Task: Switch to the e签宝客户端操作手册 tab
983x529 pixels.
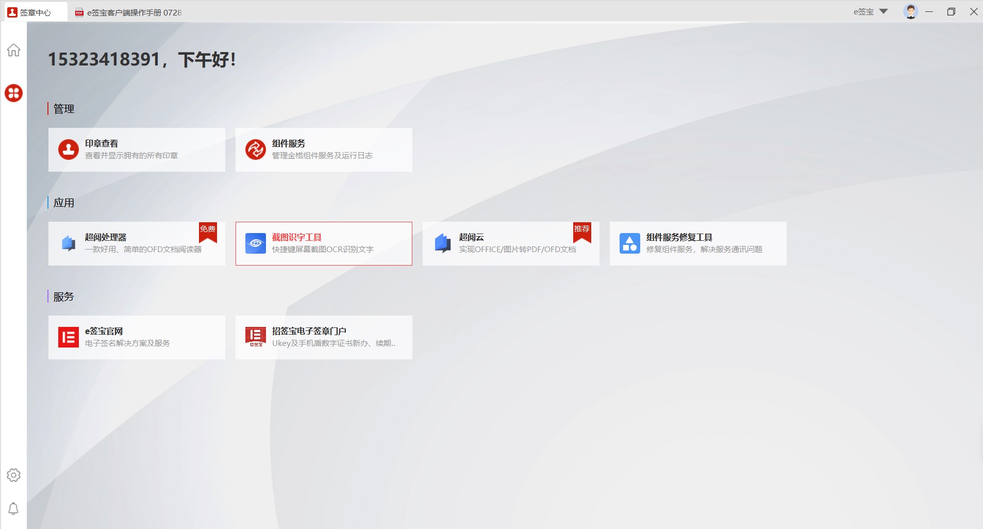Action: [x=129, y=12]
